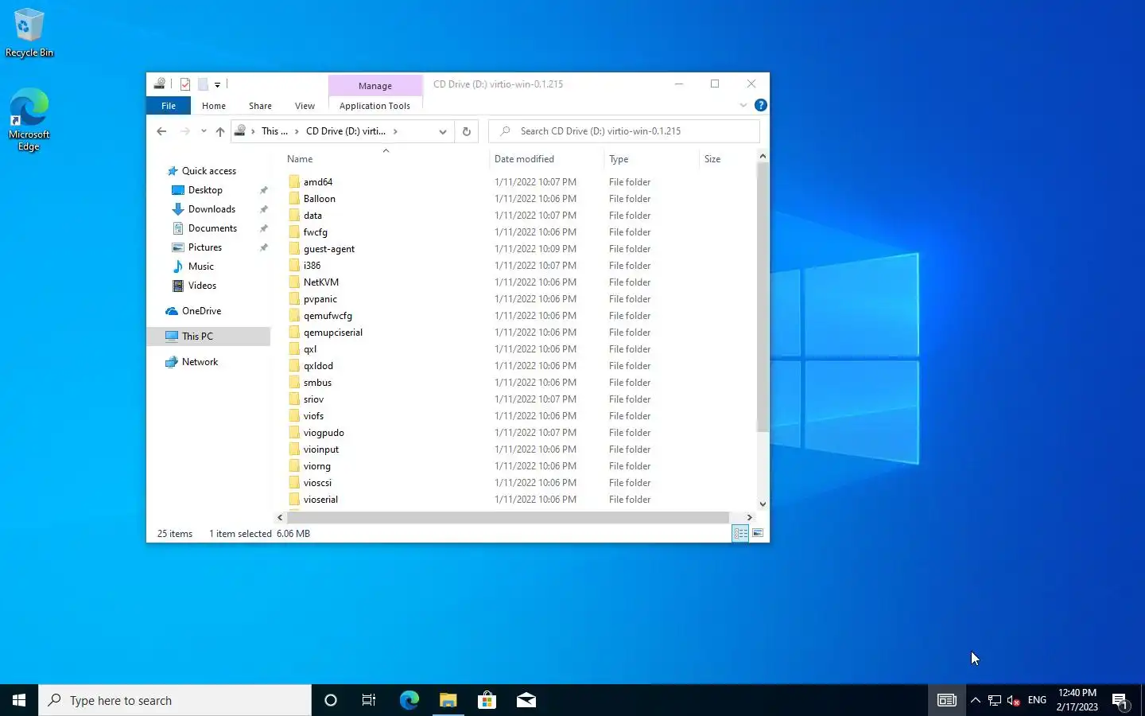Open the Windows Start menu
This screenshot has width=1145, height=716.
(x=19, y=700)
